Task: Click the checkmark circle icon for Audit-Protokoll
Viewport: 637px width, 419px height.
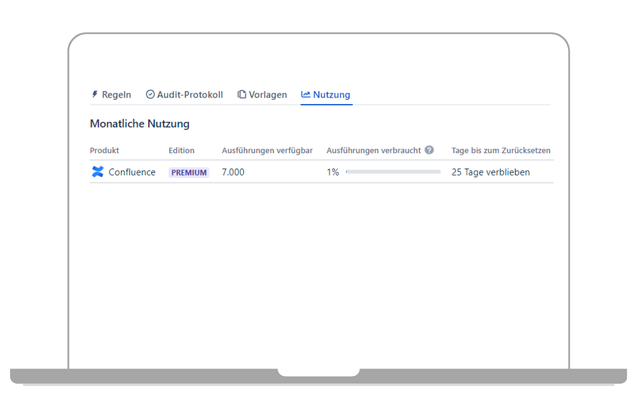Action: [x=150, y=94]
